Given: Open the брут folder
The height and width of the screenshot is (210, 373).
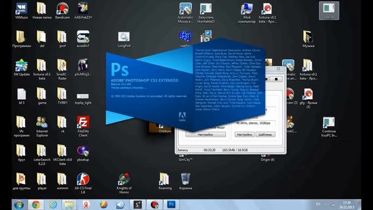Looking at the screenshot, I should pos(22,153).
